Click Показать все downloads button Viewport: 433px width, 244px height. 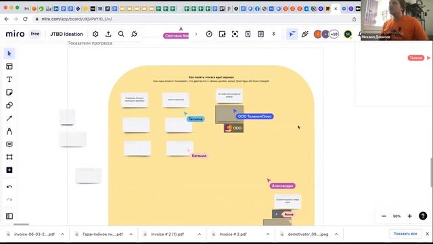pos(405,234)
